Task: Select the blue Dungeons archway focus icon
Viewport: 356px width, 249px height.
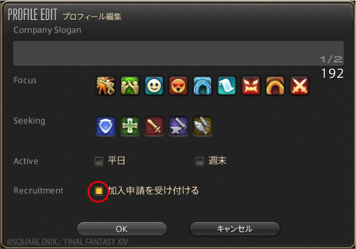Action: coord(202,86)
